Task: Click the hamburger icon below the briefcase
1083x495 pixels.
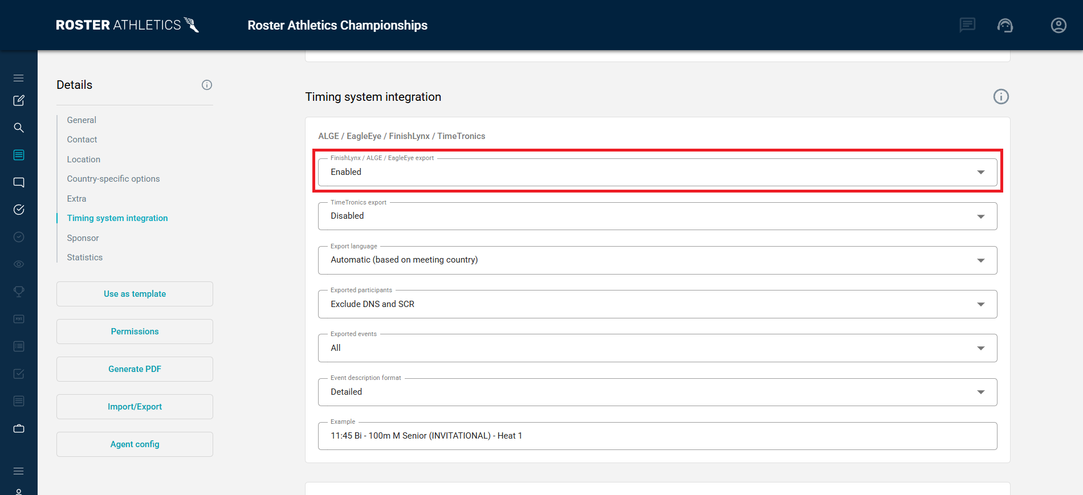Action: click(19, 471)
